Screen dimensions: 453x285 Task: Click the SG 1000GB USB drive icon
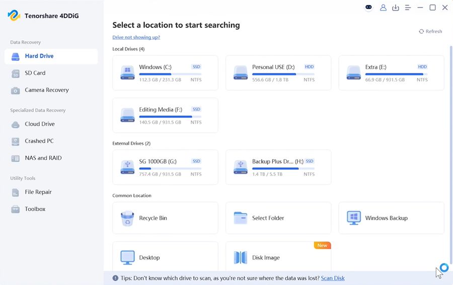[x=127, y=167]
